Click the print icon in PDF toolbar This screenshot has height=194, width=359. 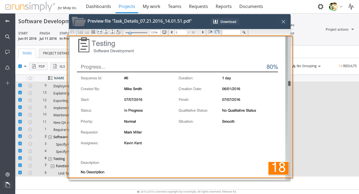72,32
